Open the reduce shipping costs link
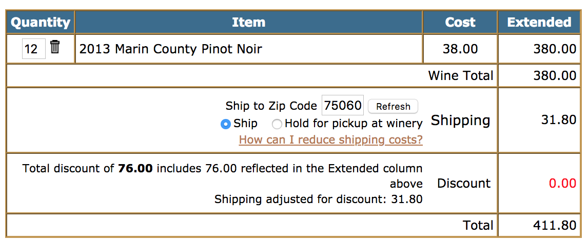This screenshot has height=240, width=588. [x=331, y=140]
